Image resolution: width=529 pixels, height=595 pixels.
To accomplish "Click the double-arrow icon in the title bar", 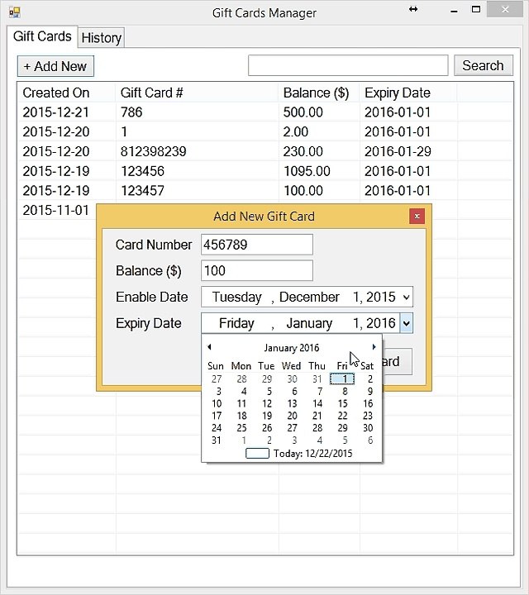I will pyautogui.click(x=413, y=9).
